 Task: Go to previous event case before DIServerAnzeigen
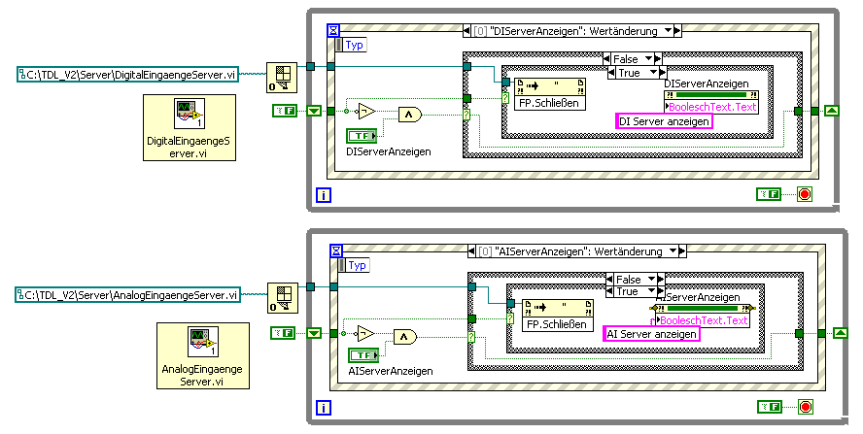pyautogui.click(x=467, y=31)
